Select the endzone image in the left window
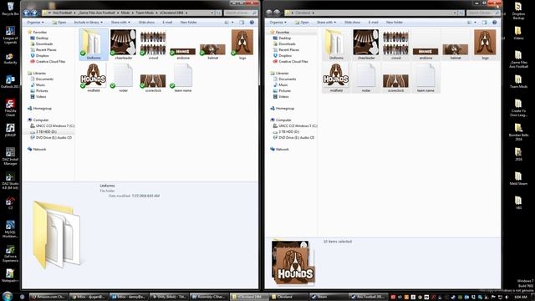 183,53
